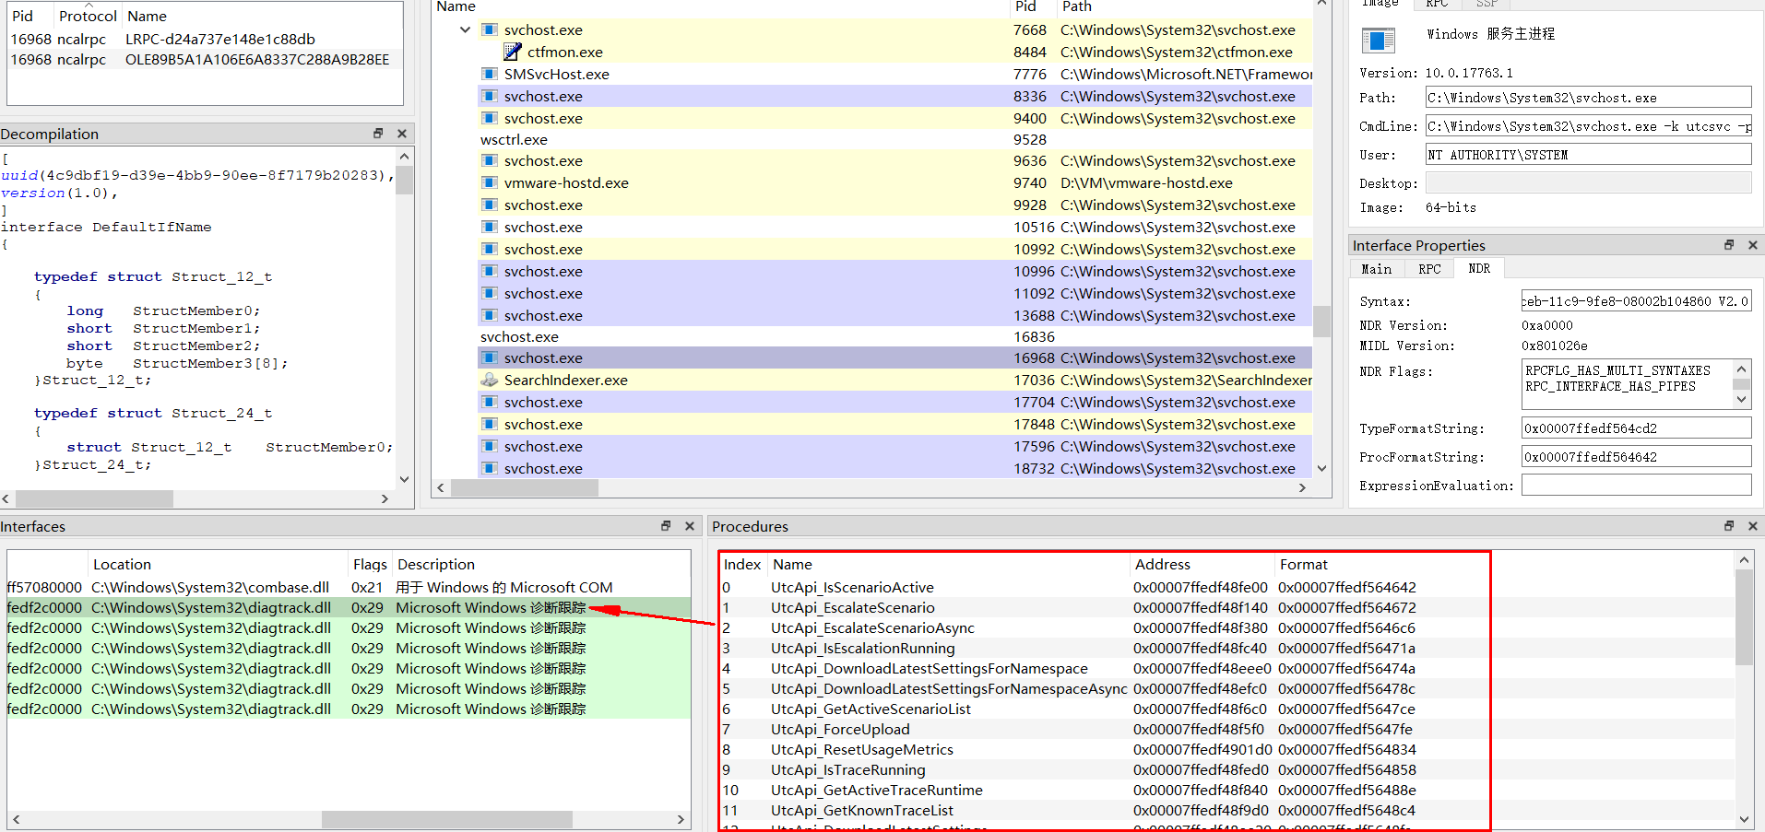
Task: Click the blue window icon on the Image tab
Action: (1378, 41)
